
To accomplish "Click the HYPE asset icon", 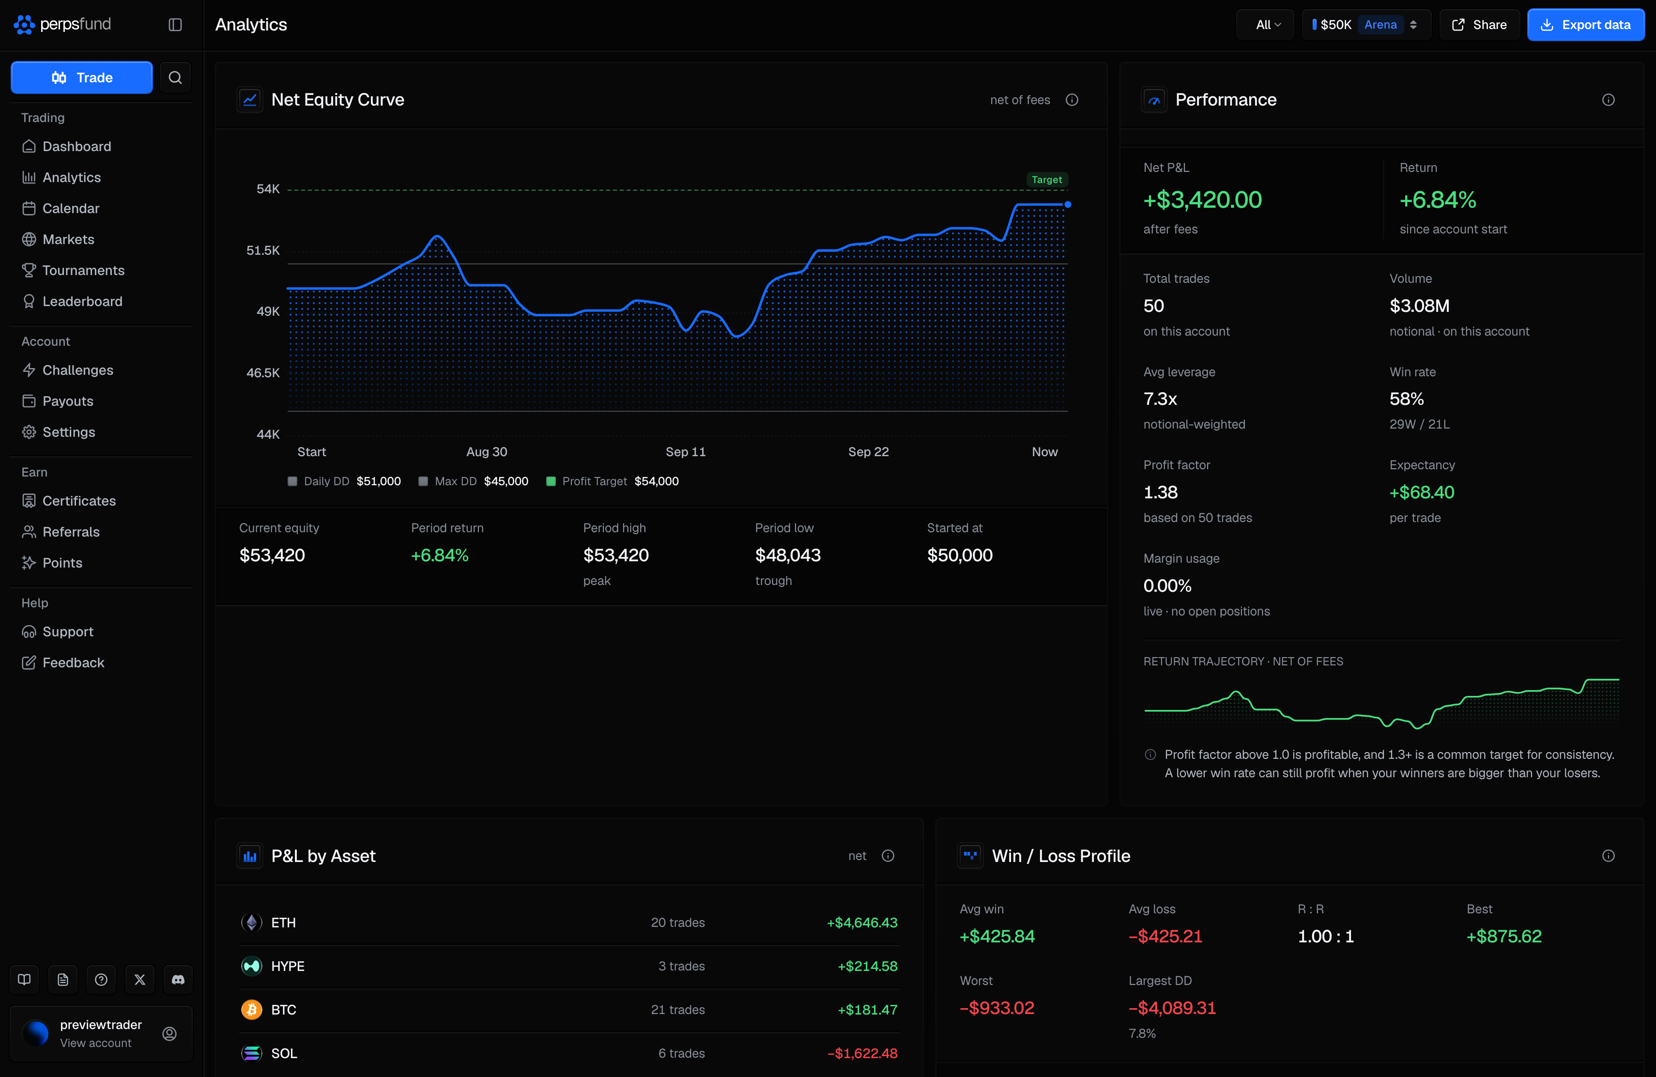I will [251, 966].
